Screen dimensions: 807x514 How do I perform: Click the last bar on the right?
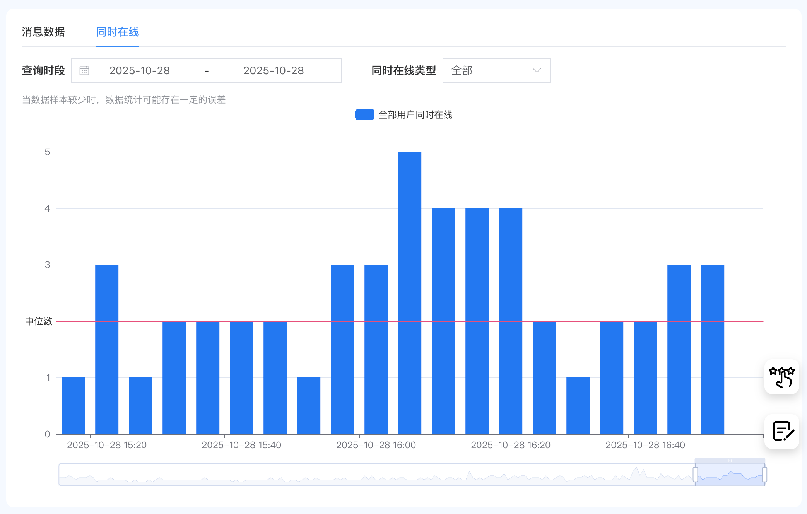tap(712, 349)
